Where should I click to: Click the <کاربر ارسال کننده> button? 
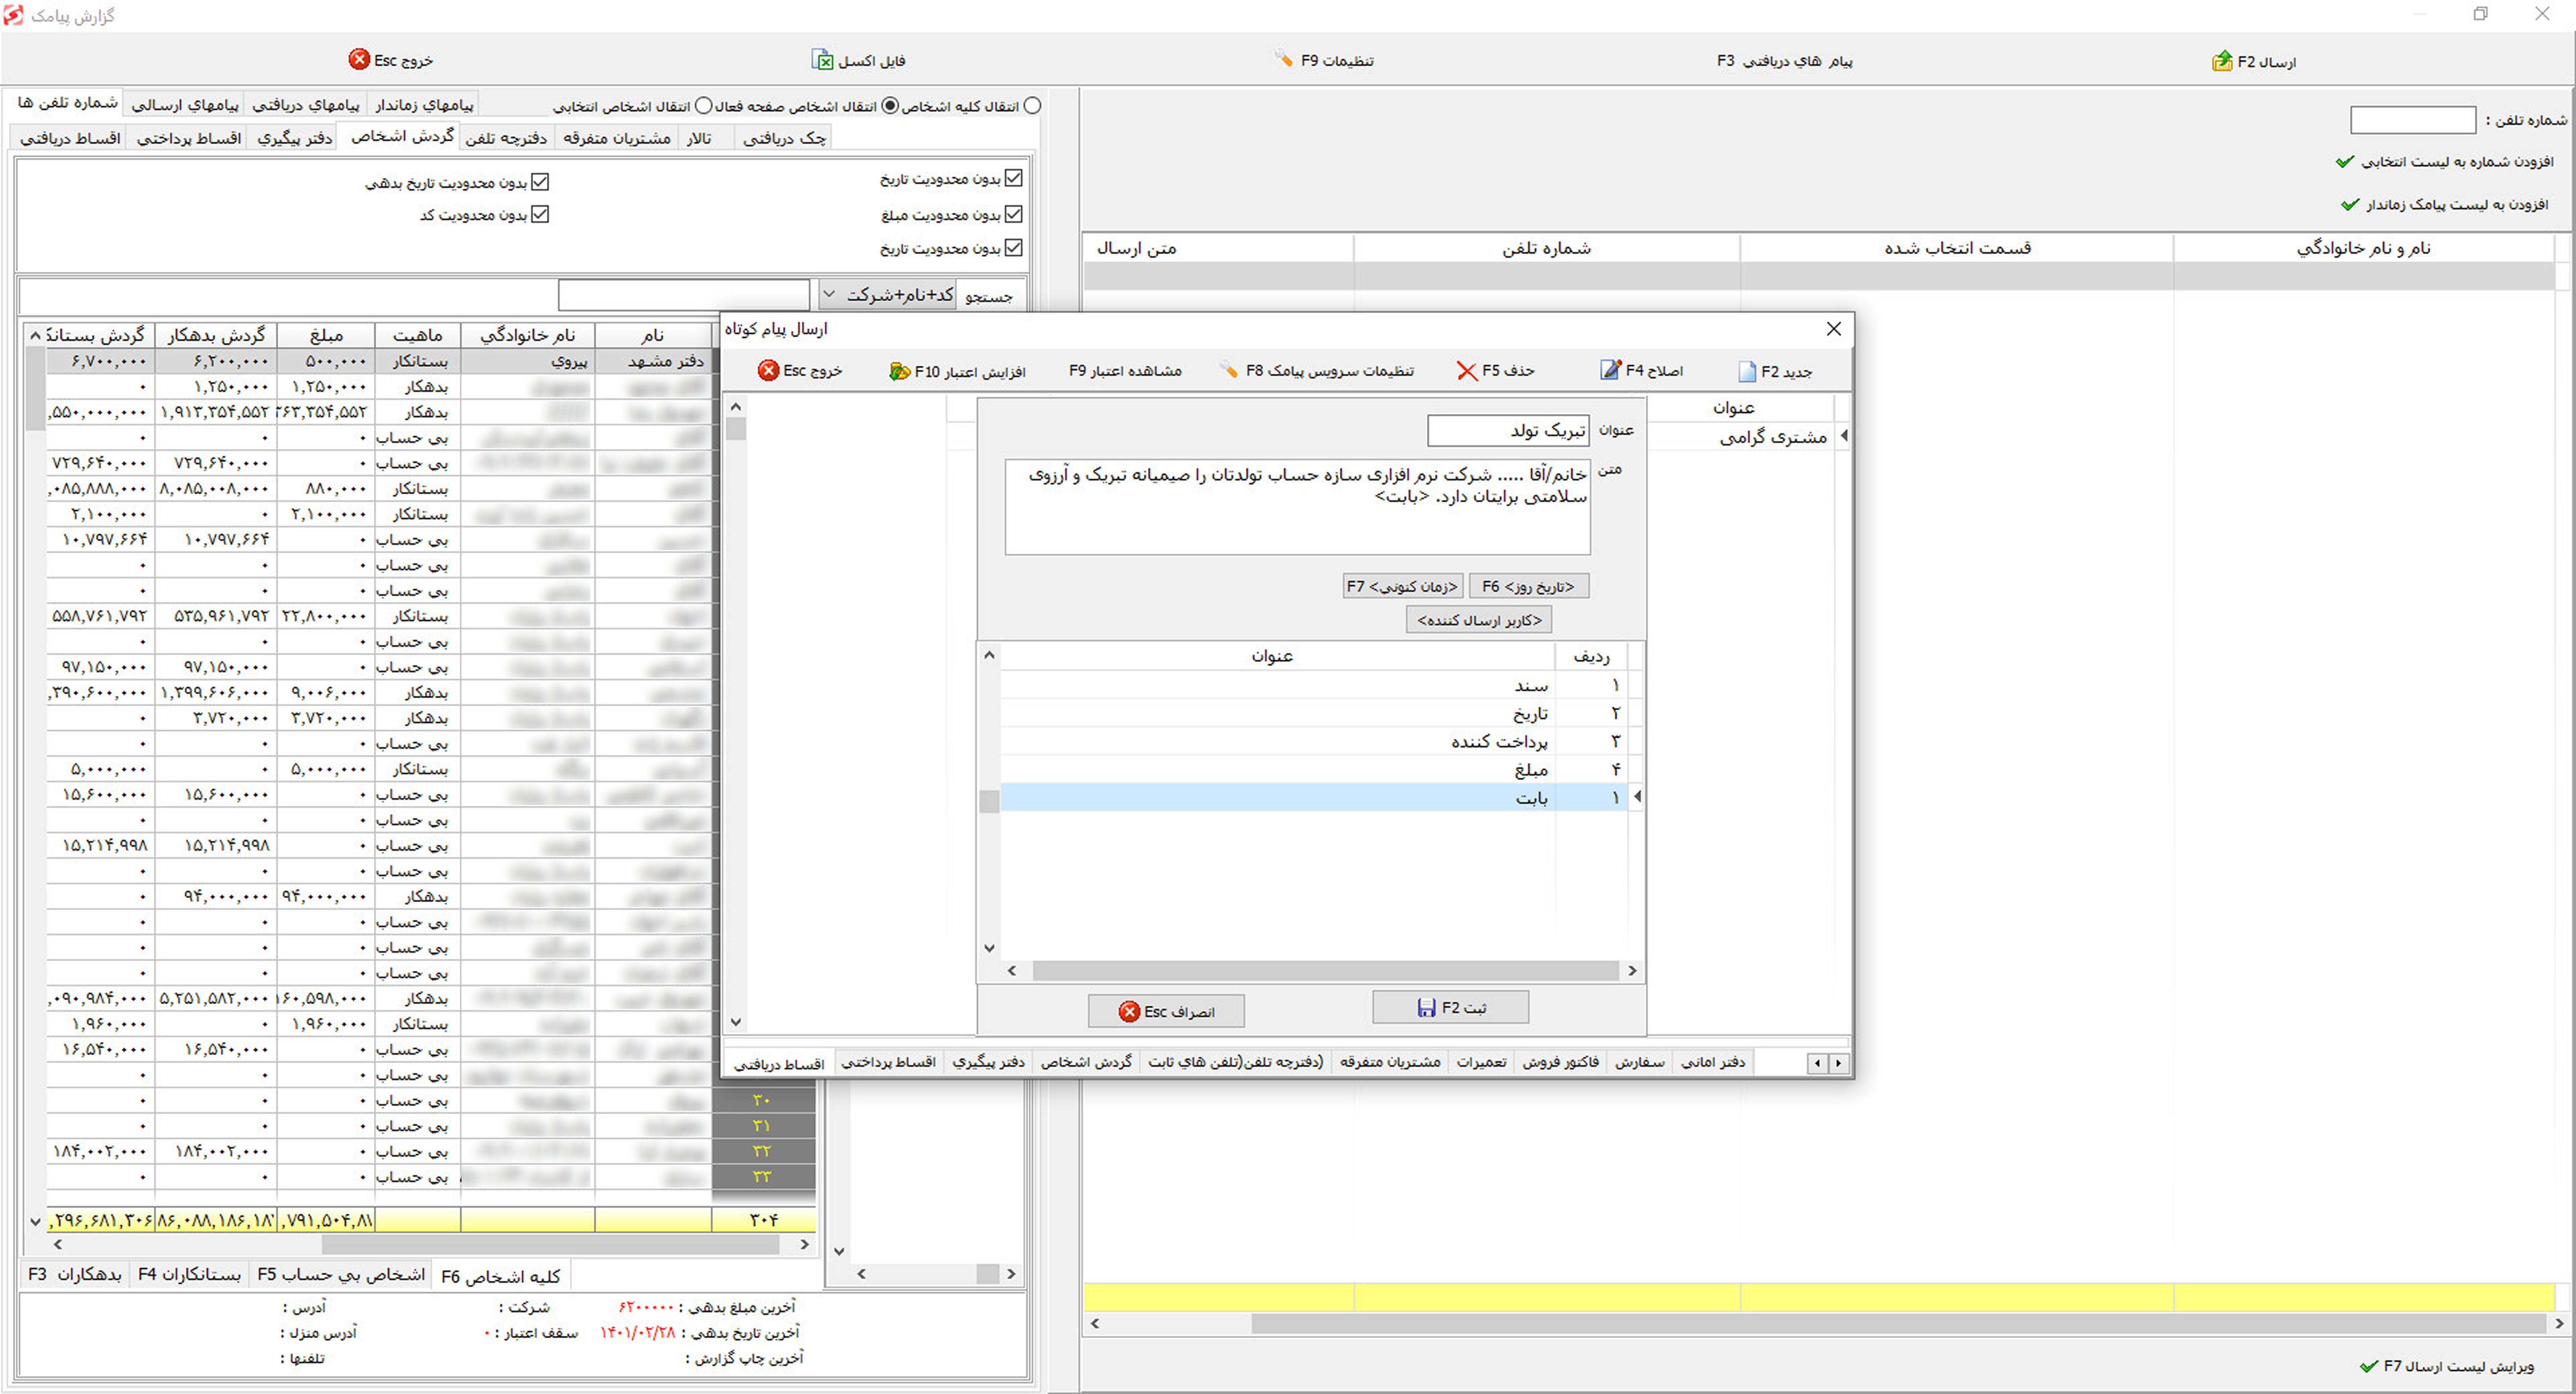pyautogui.click(x=1479, y=620)
